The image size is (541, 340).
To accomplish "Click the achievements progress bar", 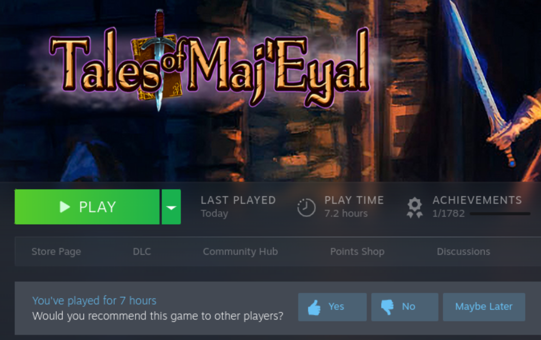I will pos(500,213).
